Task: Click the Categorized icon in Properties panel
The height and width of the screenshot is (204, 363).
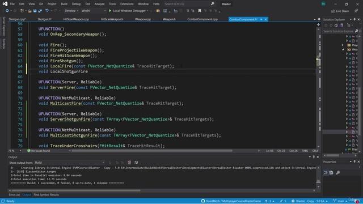Action: pos(326,172)
